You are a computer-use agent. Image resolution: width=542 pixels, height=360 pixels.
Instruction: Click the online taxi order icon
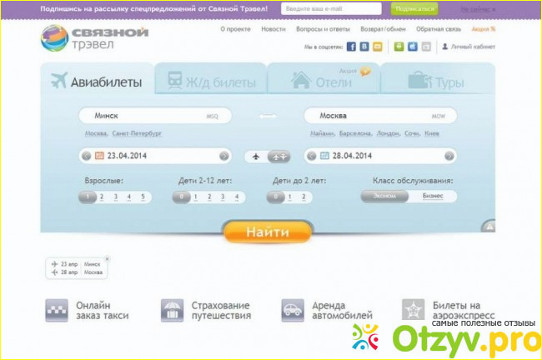(x=57, y=311)
